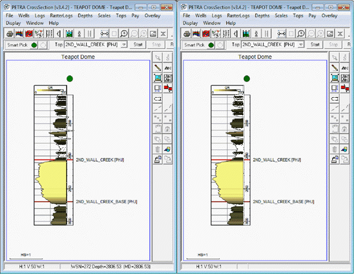Image resolution: width=354 pixels, height=274 pixels.
Task: Click Start button in right window
Action: [x=315, y=45]
